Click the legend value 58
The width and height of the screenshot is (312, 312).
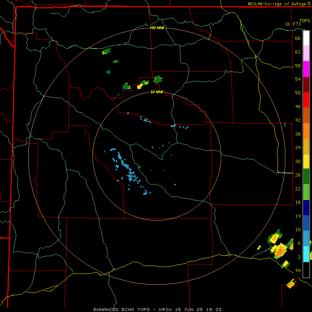click(x=298, y=66)
